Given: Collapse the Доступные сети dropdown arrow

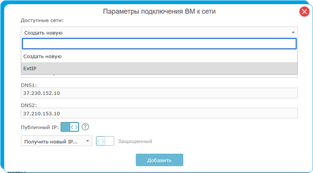Looking at the screenshot, I should click(293, 32).
